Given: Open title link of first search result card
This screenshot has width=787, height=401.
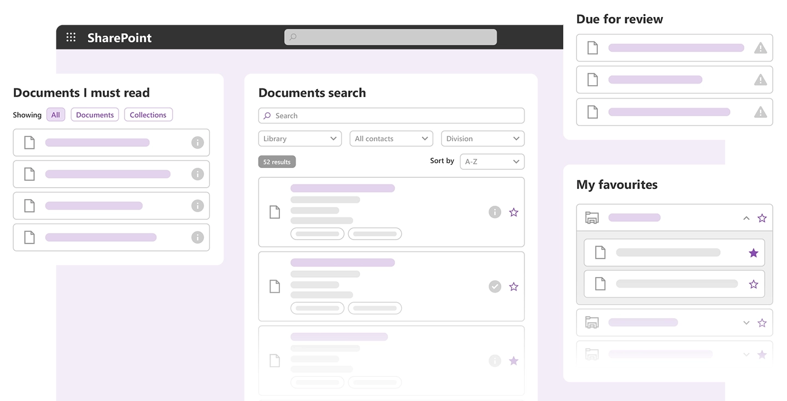Looking at the screenshot, I should (x=343, y=188).
